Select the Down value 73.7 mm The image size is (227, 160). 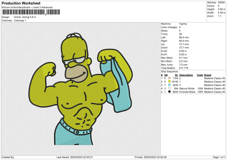tap(184, 48)
